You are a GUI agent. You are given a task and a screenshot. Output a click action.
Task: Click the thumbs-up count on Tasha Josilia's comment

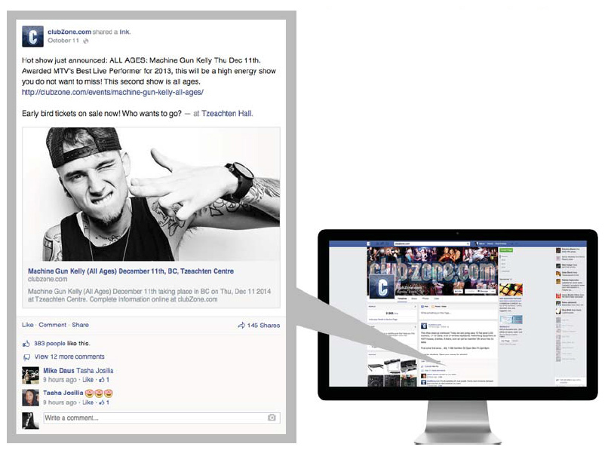[104, 403]
